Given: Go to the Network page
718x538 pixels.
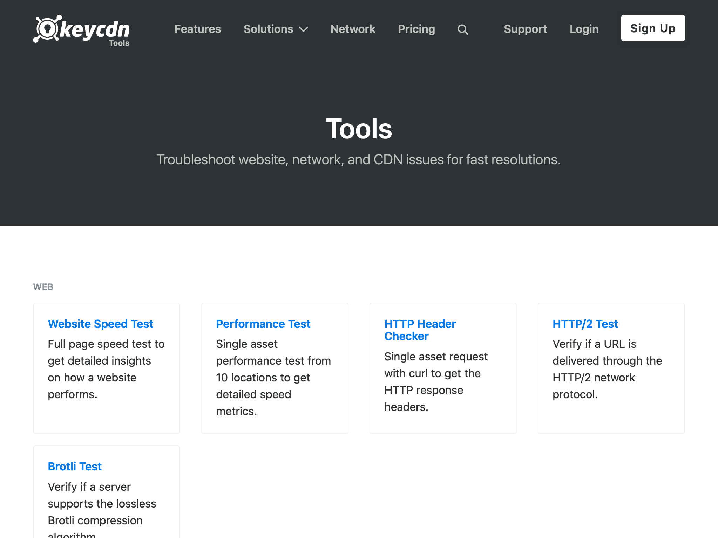Looking at the screenshot, I should [x=353, y=29].
